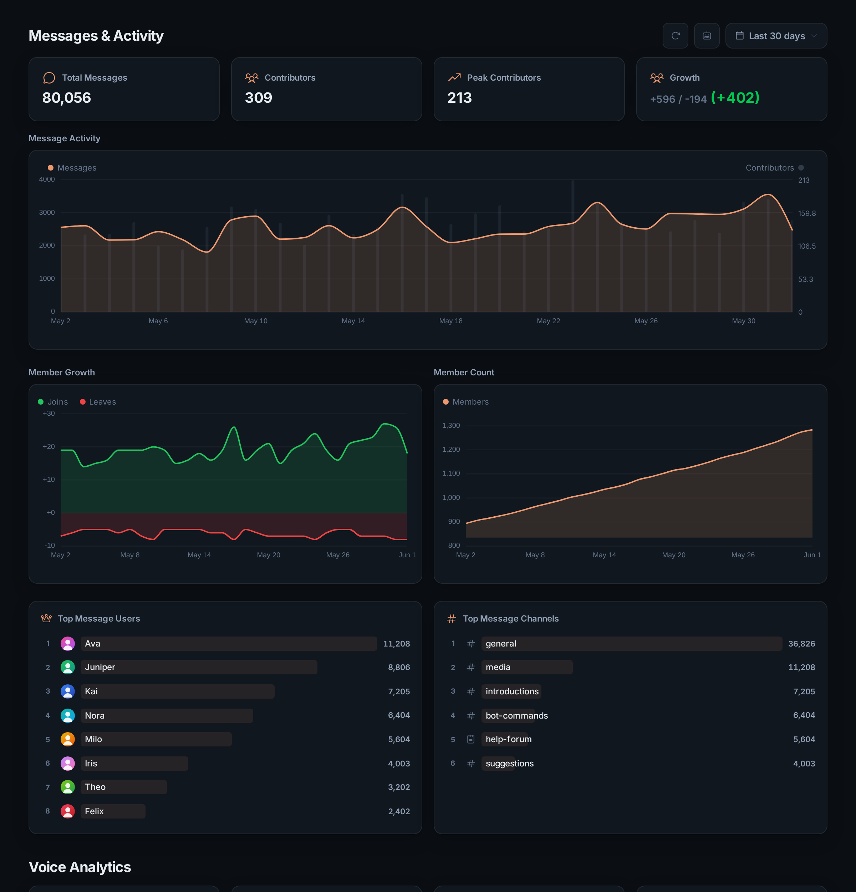Screen dimensions: 856x892
Task: Click the Member Count section heading
Action: (x=464, y=372)
